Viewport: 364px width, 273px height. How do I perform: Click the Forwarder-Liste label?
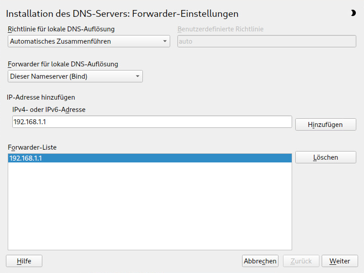coord(32,147)
